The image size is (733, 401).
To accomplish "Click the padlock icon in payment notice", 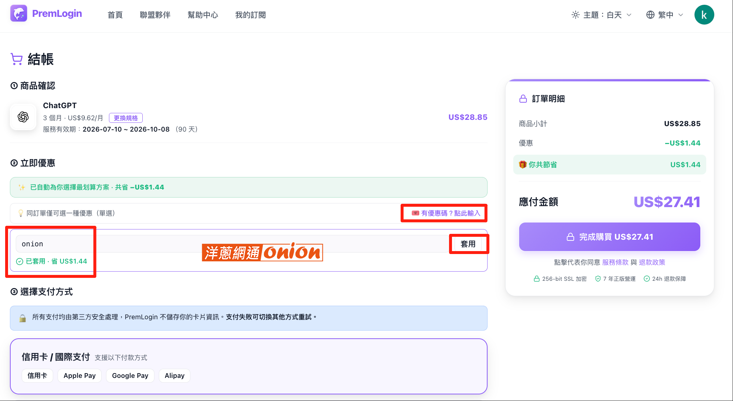I will tap(22, 318).
